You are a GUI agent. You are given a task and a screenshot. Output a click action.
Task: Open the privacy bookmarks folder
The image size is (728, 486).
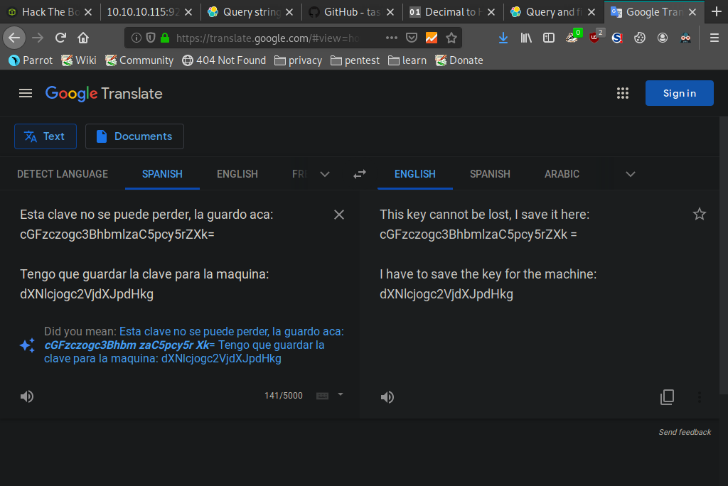(298, 60)
